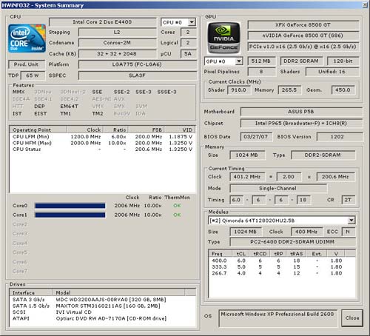Click the Prod. Unit button
370x336 pixels.
[27, 64]
